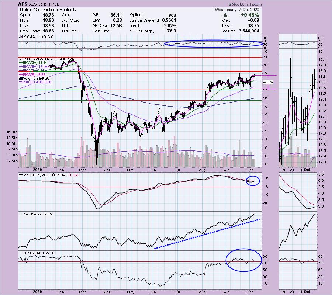Viewport: 332px width, 295px height.
Task: Select the NYSE exchange label
Action: (x=54, y=4)
